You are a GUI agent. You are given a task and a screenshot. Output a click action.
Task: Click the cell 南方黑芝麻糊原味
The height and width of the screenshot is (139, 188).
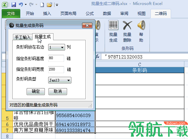(34, 130)
